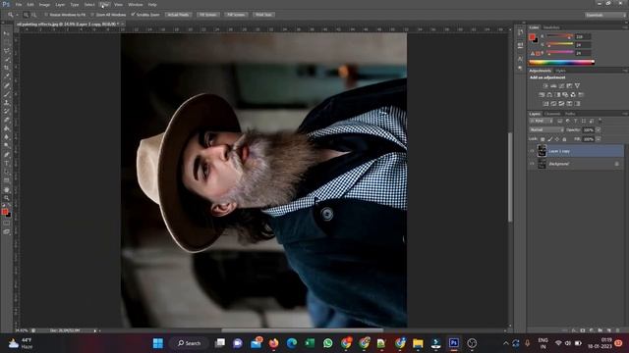Select the Crop tool
This screenshot has width=629, height=353.
[x=7, y=68]
